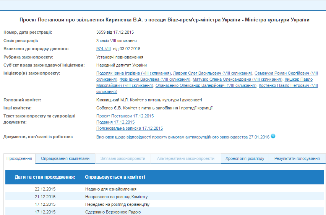Switch to Результати голосування tab
The image size is (326, 215).
(x=297, y=158)
